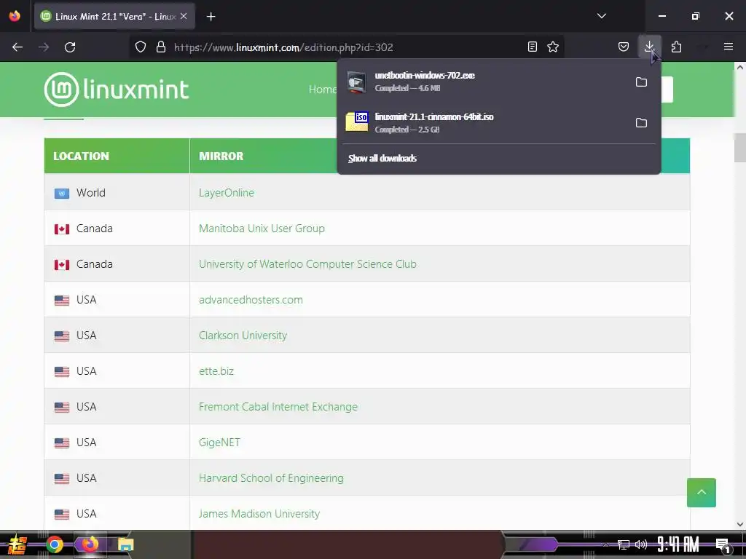Image resolution: width=746 pixels, height=559 pixels.
Task: Open the Pocket save icon
Action: point(624,47)
